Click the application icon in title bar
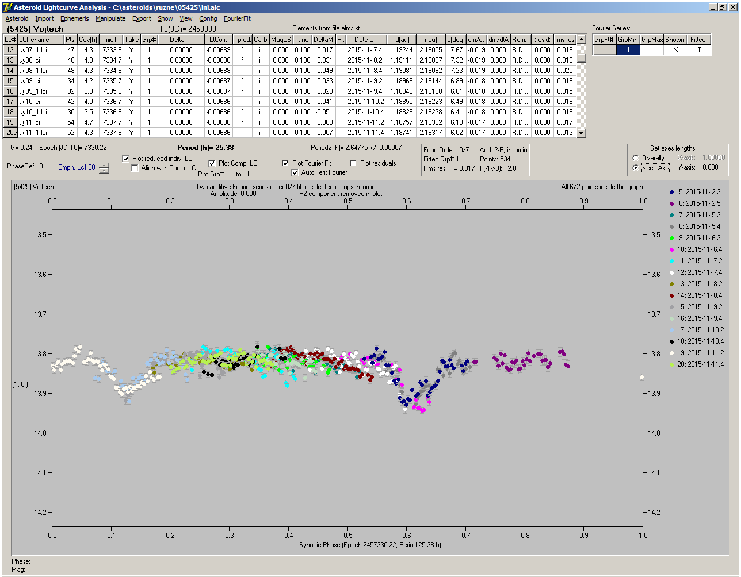Image resolution: width=741 pixels, height=577 pixels. (7, 7)
